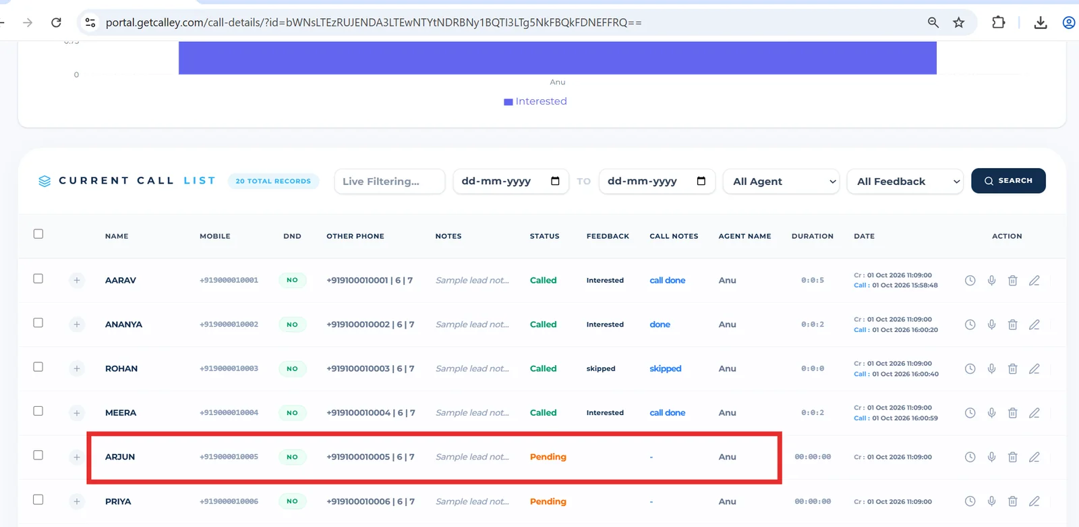This screenshot has height=527, width=1079.
Task: Tick the checkbox for AARAV row
Action: coord(38,279)
